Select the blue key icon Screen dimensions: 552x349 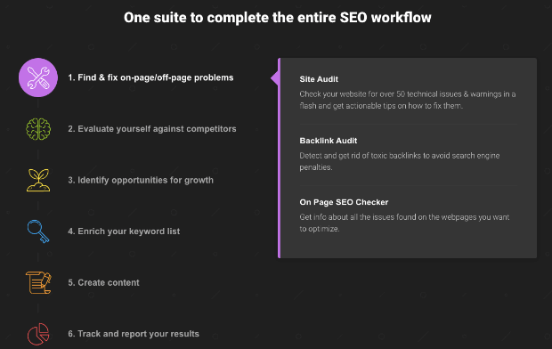(38, 231)
